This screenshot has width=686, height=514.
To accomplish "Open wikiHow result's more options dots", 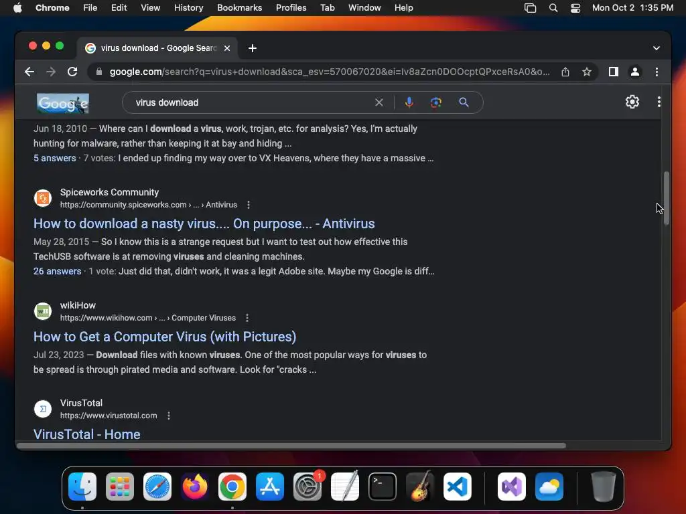I will (x=247, y=318).
